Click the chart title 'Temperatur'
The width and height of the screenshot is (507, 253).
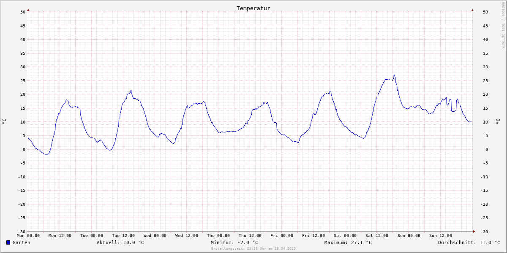[253, 8]
